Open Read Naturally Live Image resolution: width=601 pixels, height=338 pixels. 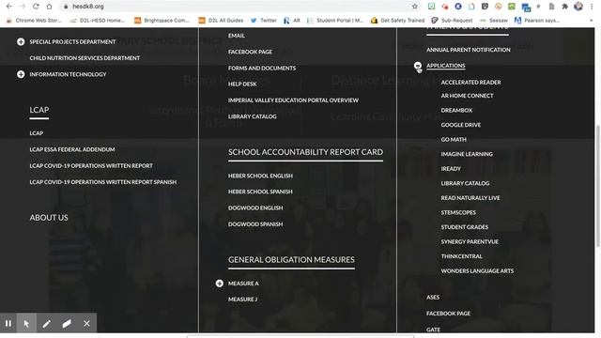470,198
